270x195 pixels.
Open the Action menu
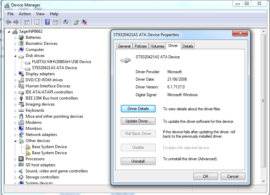(x=25, y=14)
